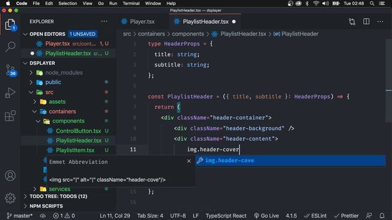Change the Tab Size: 4 setting
This screenshot has width=392, height=220.
click(x=150, y=216)
